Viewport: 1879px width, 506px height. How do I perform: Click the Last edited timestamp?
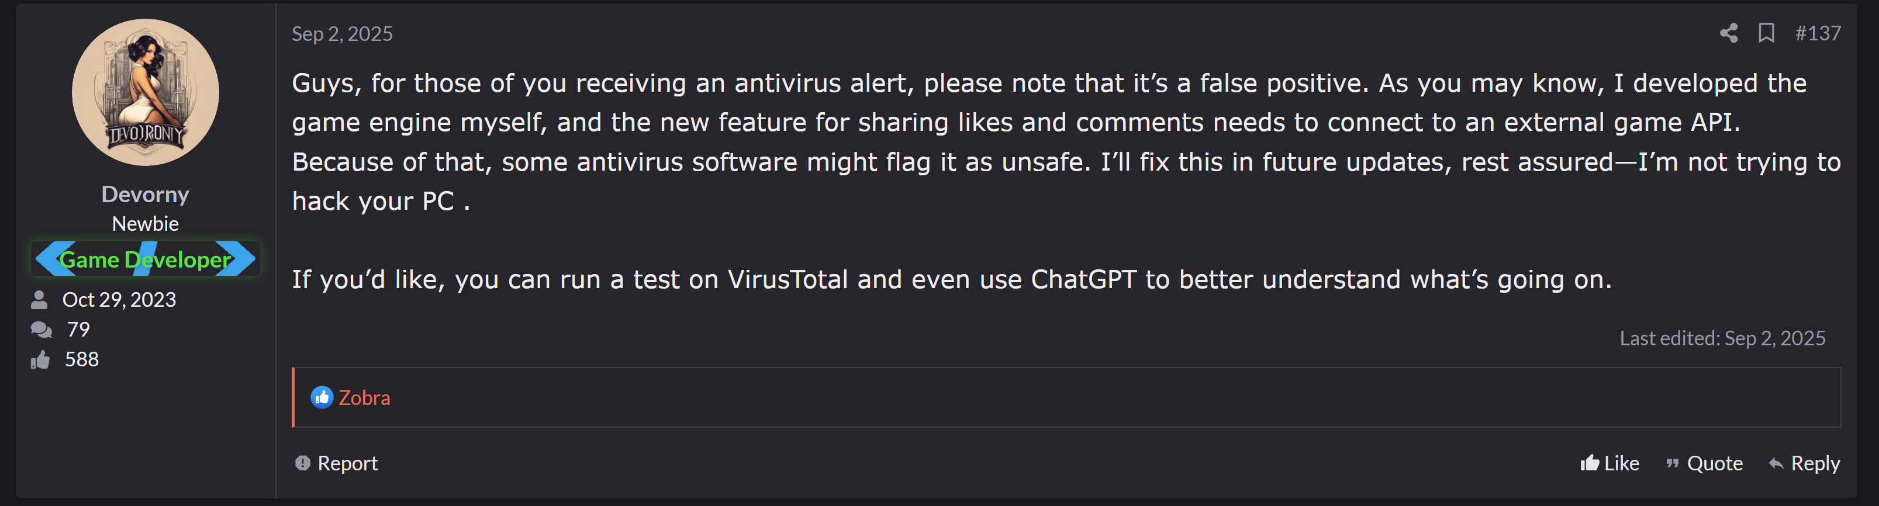pos(1722,338)
